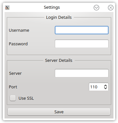Focus the Password input field
Screen dimensions: 118x123
point(82,44)
